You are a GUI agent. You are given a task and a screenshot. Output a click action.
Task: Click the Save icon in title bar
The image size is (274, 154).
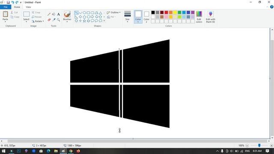8,2
